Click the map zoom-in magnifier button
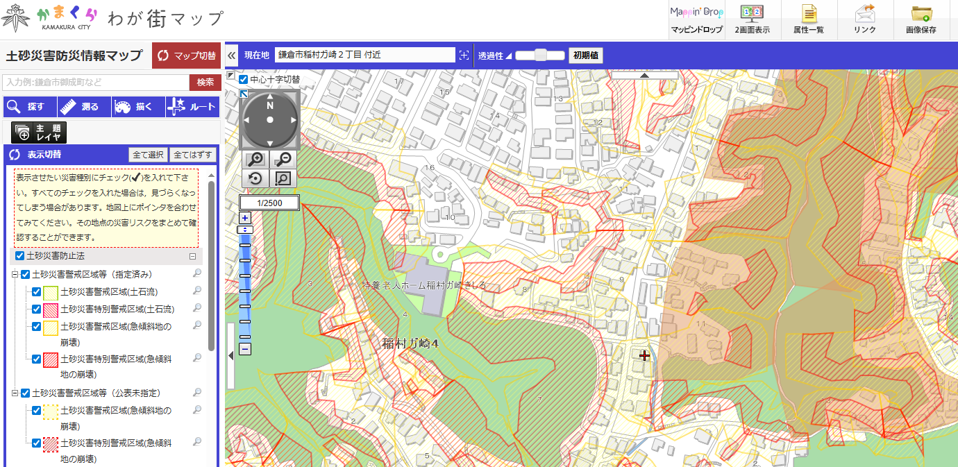Viewport: 958px width, 467px height. (x=255, y=159)
